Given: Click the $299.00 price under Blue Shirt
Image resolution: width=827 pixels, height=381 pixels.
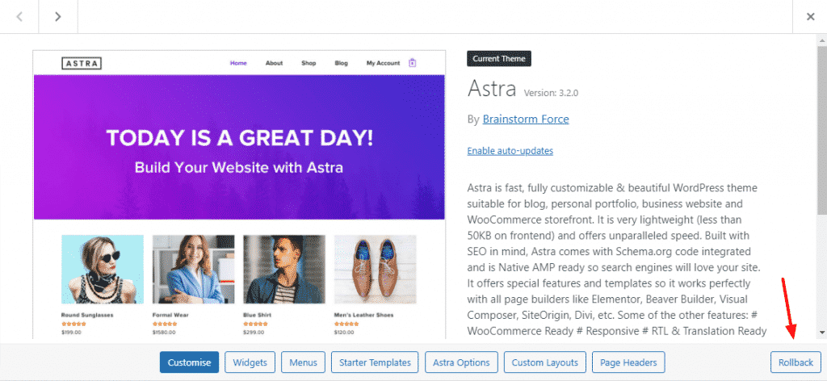Looking at the screenshot, I should pos(253,333).
